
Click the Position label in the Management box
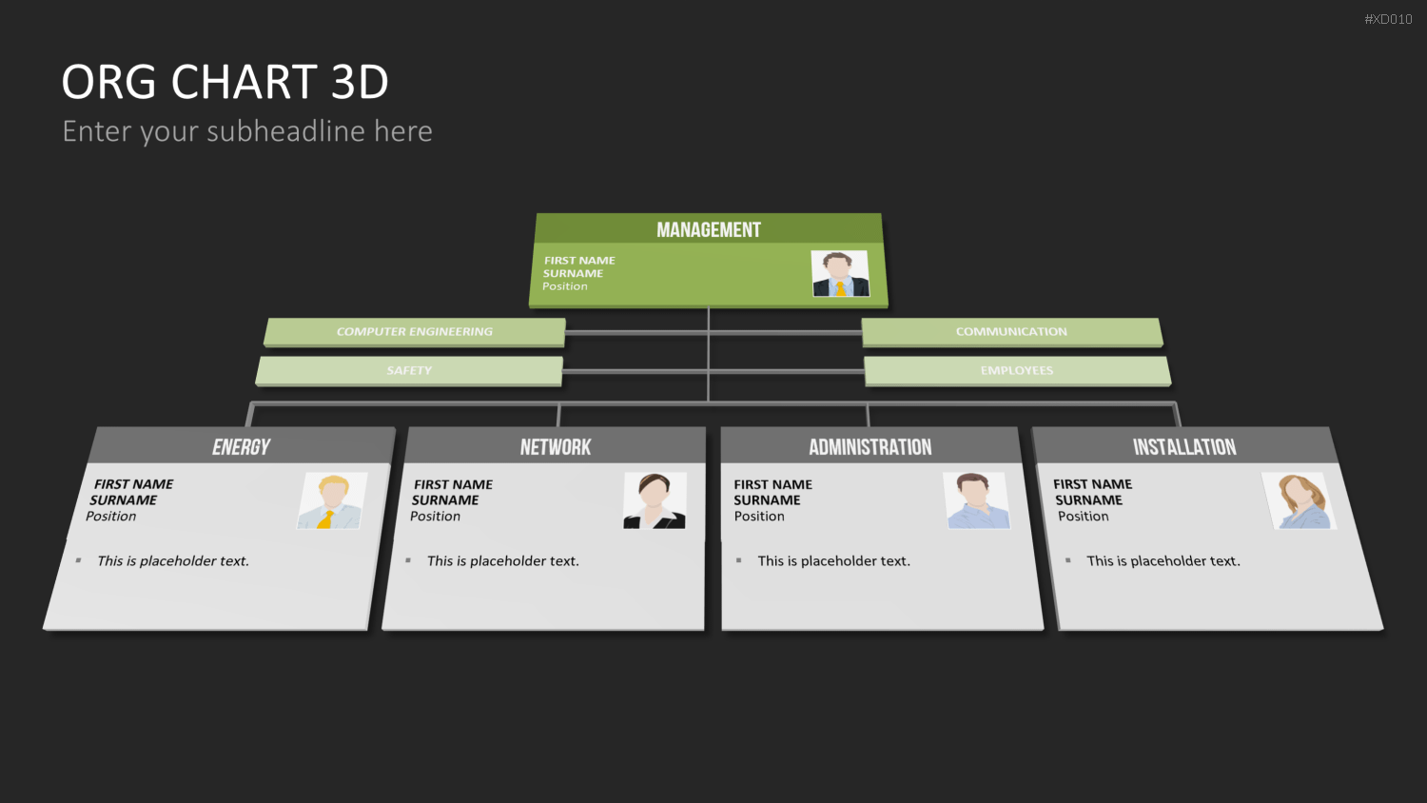tap(565, 286)
